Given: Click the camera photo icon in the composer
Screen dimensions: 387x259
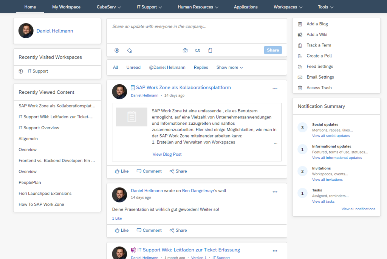Looking at the screenshot, I should 185,50.
